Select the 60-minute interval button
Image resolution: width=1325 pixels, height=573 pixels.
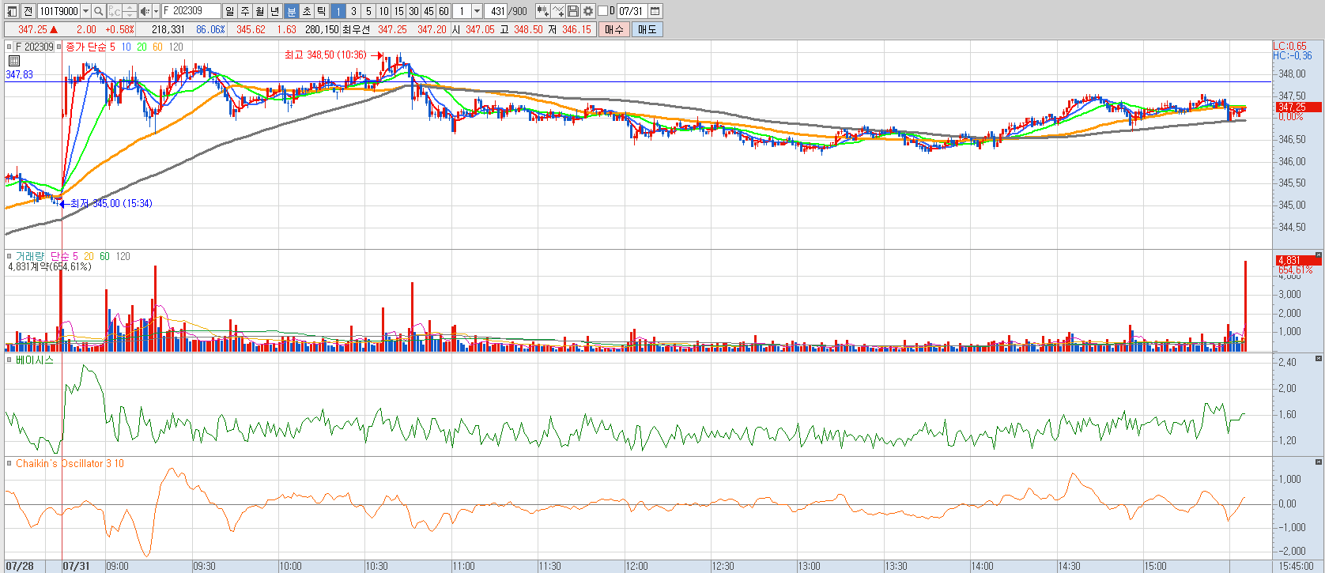point(444,11)
